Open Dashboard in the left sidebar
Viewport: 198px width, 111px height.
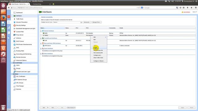(19, 13)
